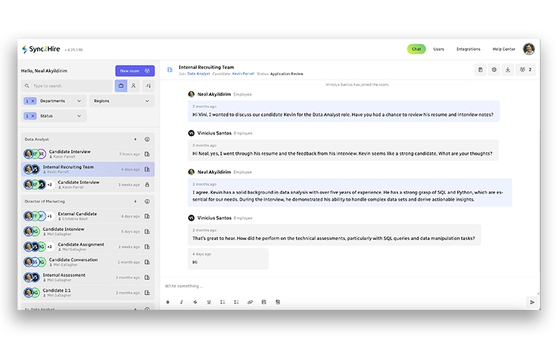Insert a bulleted list
Image resolution: width=558 pixels, height=349 pixels.
[x=223, y=302]
